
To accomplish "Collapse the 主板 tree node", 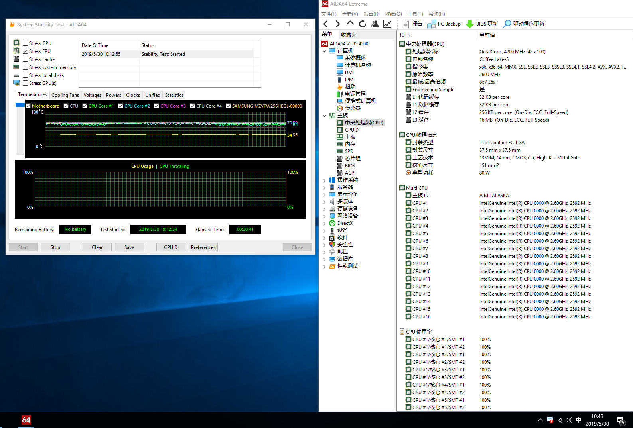I will [325, 116].
